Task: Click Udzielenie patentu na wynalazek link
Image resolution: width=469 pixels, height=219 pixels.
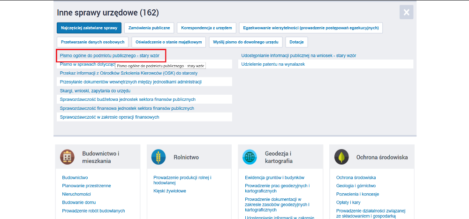Action: [x=273, y=64]
